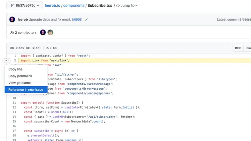Click the 2 contributors people icon
Viewport: 251px width, 141px height.
coord(12,32)
